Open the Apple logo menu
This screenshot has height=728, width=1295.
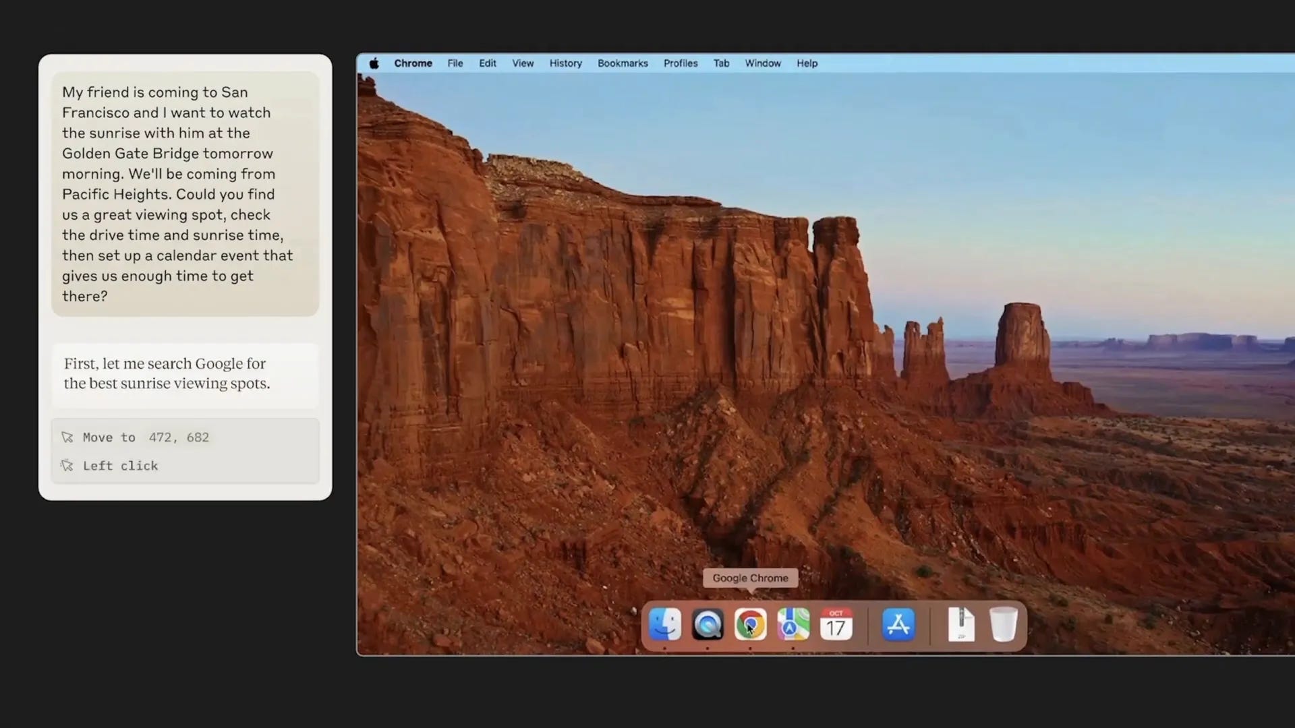(374, 63)
